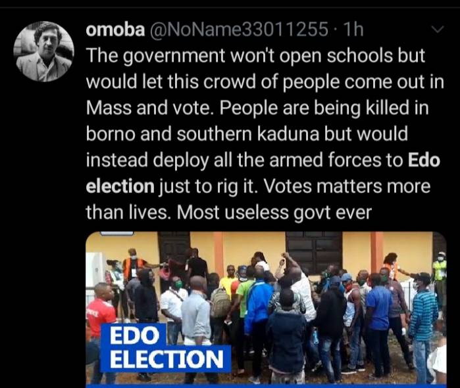Select the bold word election in tweet
460x388 pixels.
(x=120, y=186)
